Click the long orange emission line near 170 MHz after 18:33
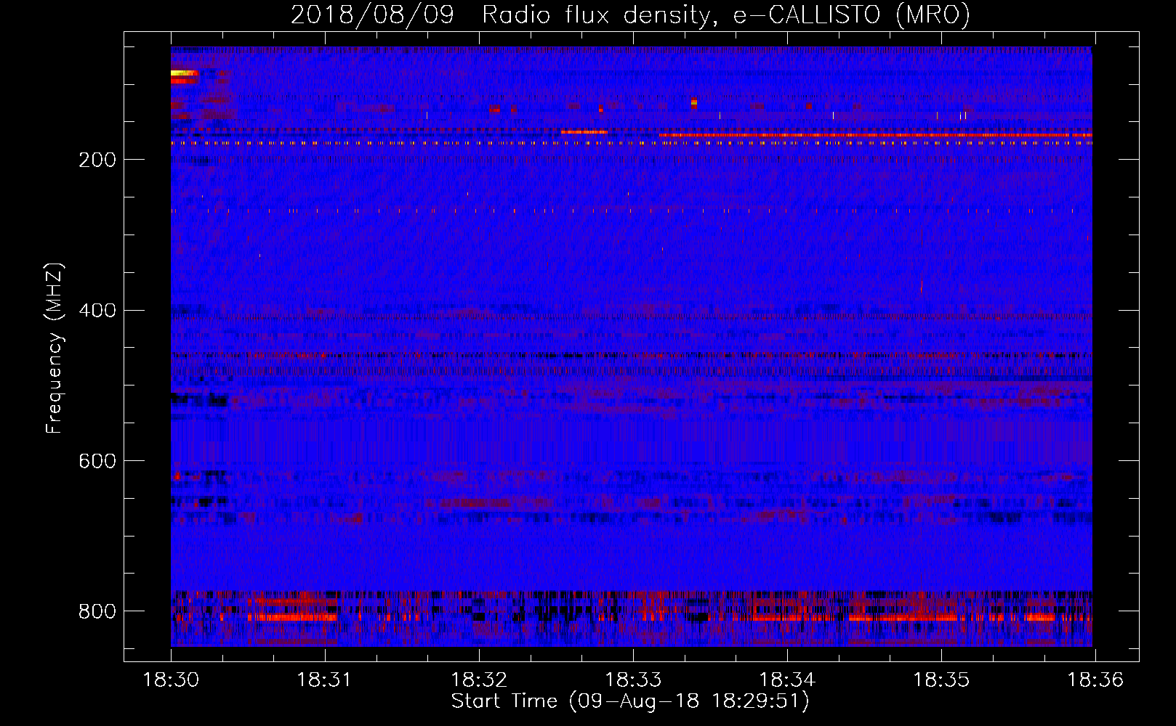Viewport: 1176px width, 726px height. (x=876, y=135)
